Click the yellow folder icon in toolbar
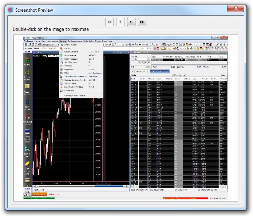The width and height of the screenshot is (253, 216). tap(170, 48)
